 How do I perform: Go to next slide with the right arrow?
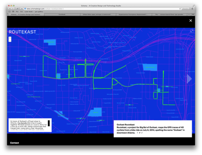[x=189, y=79]
